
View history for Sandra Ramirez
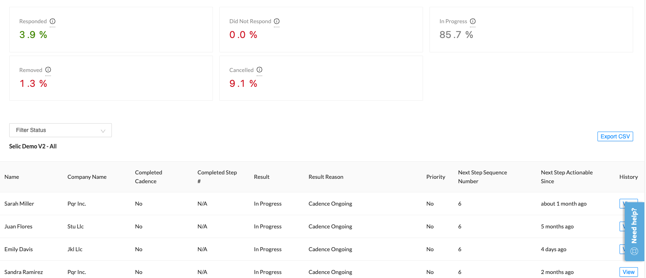coord(628,272)
